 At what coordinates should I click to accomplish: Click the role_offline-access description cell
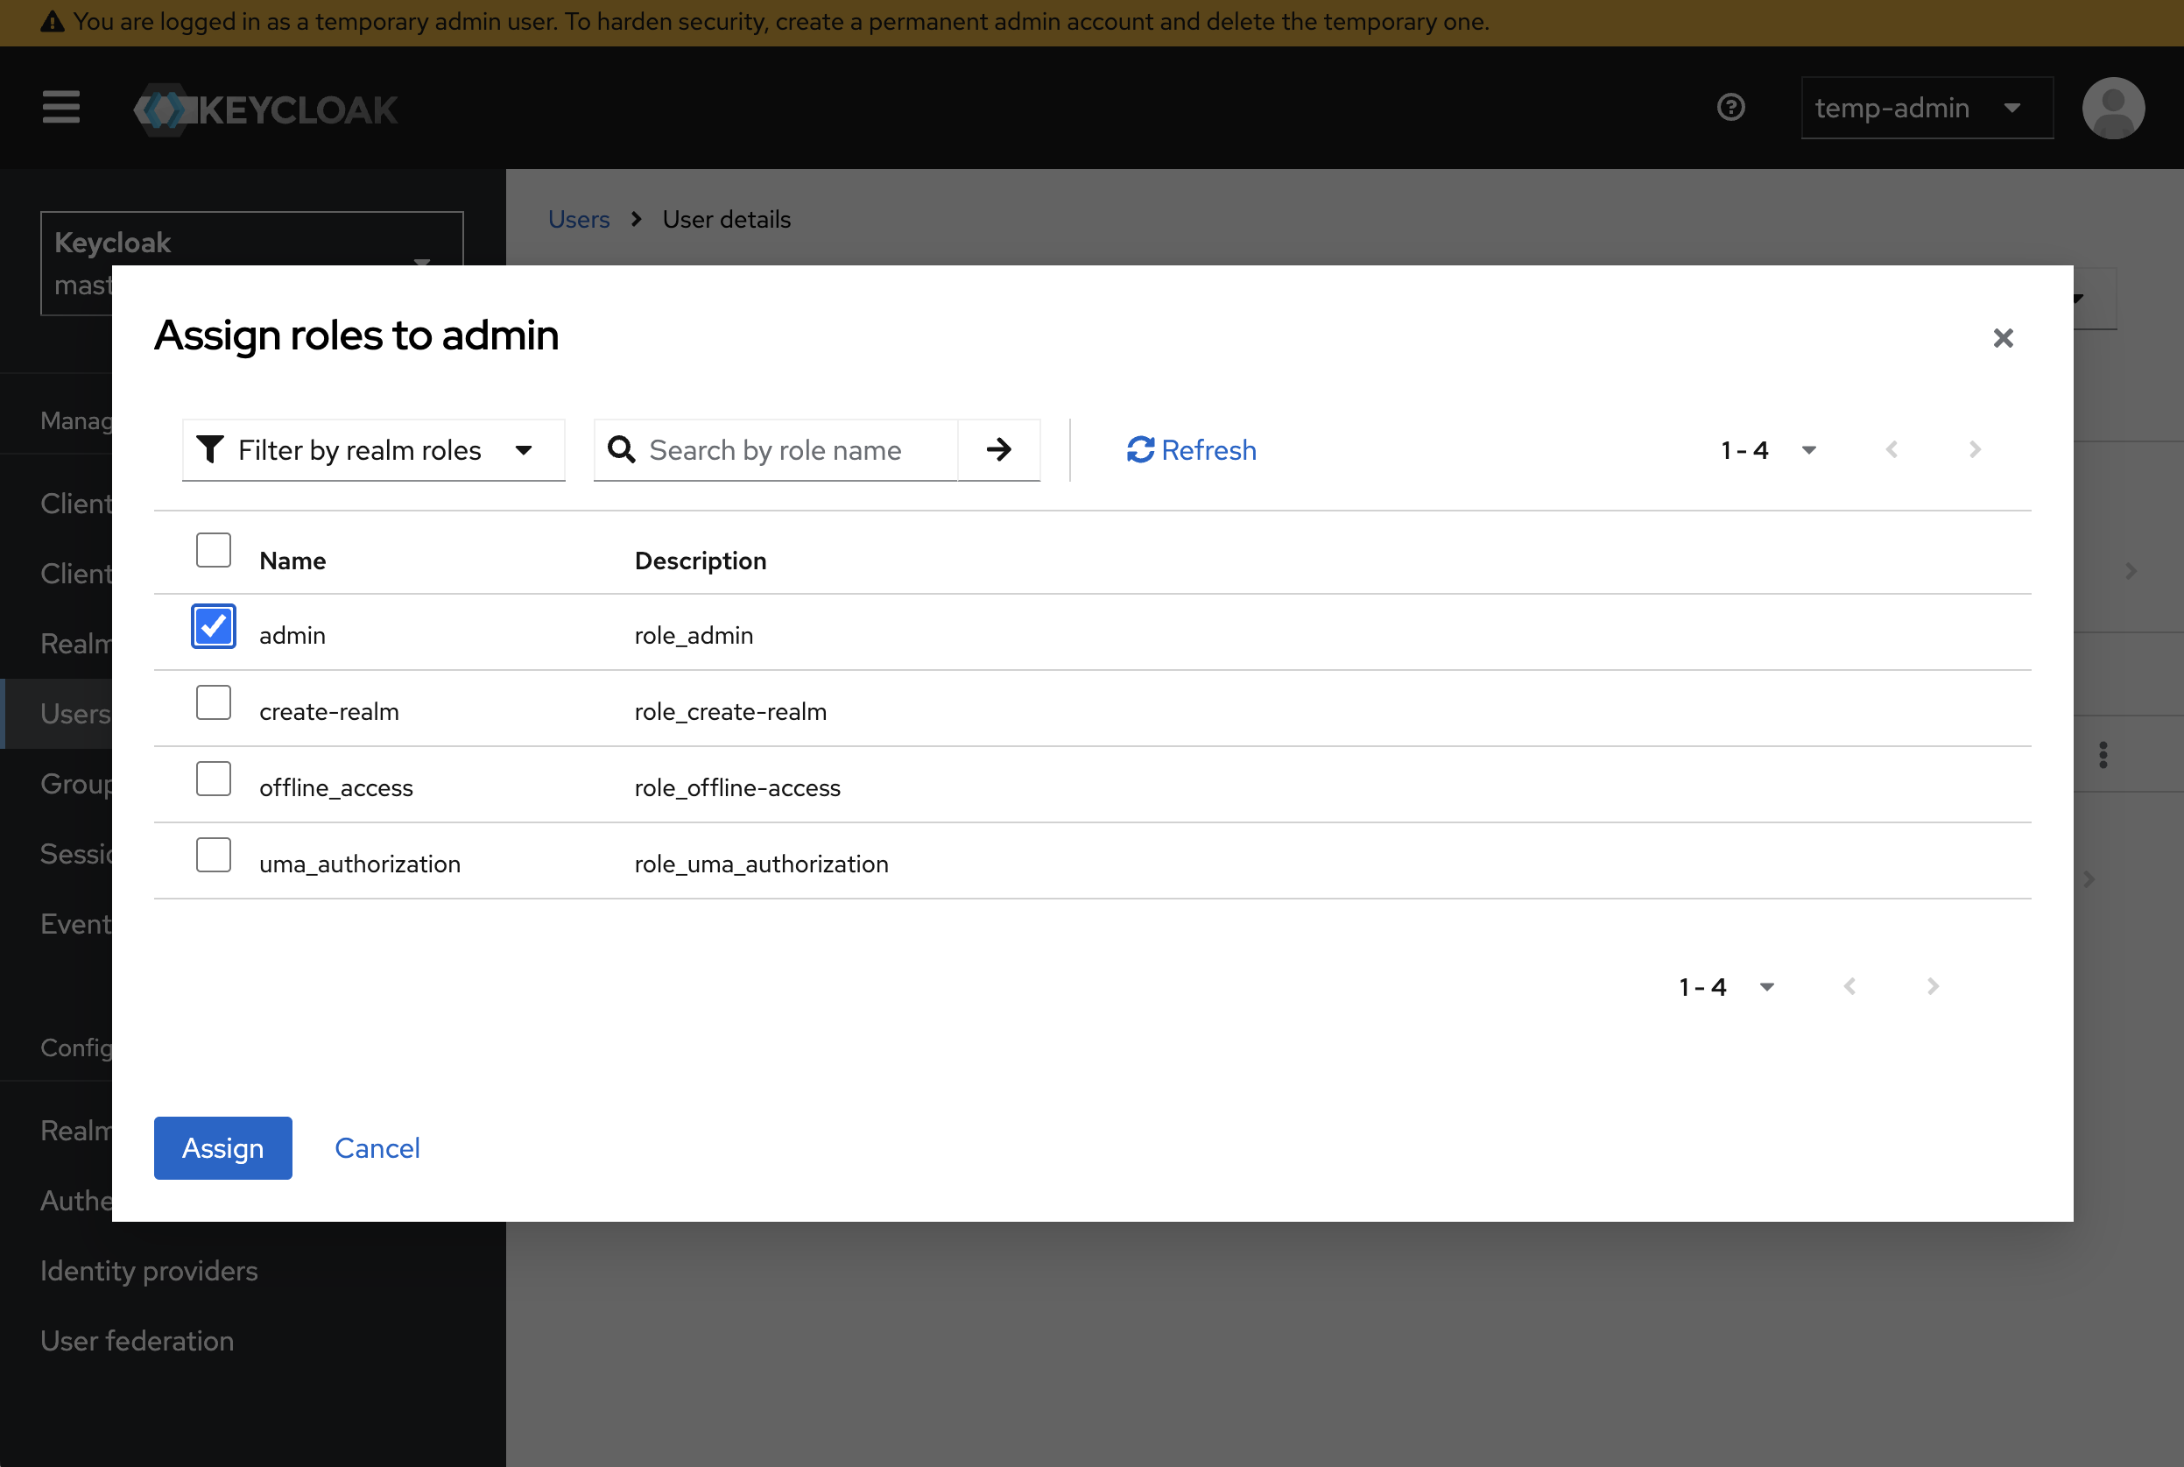tap(737, 787)
